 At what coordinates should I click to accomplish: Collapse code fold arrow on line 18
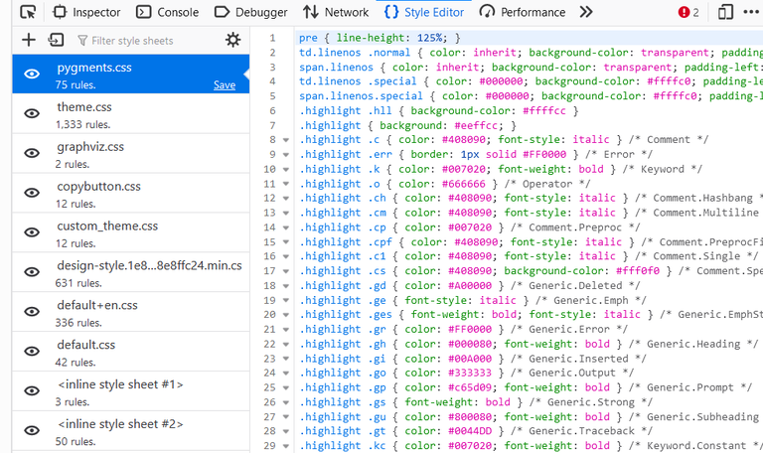286,286
